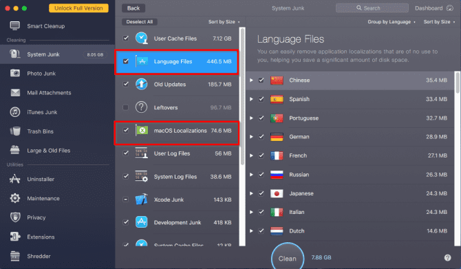Screen dimensions: 461x269
Task: Open the Shredder tool icon in sidebar
Action: click(x=15, y=256)
